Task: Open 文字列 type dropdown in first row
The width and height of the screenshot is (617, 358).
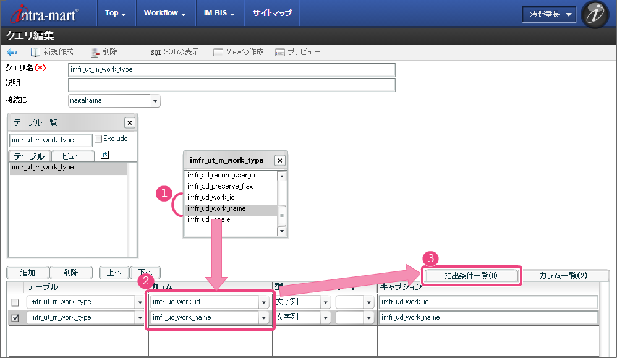Action: tap(325, 302)
